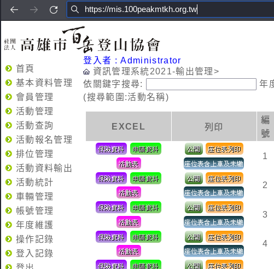Click the green 公開 button in row 4
Viewport: 274px width, 269px height.
pos(194,237)
